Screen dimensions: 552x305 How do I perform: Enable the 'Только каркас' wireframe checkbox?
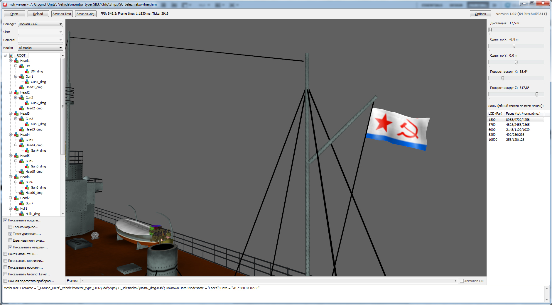pos(10,227)
